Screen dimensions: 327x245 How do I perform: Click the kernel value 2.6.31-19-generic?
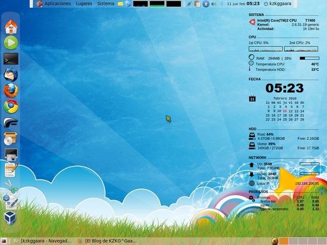tap(306, 24)
